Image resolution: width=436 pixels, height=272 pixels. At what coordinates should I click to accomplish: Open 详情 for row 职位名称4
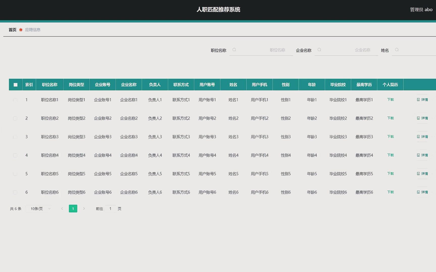(422, 155)
